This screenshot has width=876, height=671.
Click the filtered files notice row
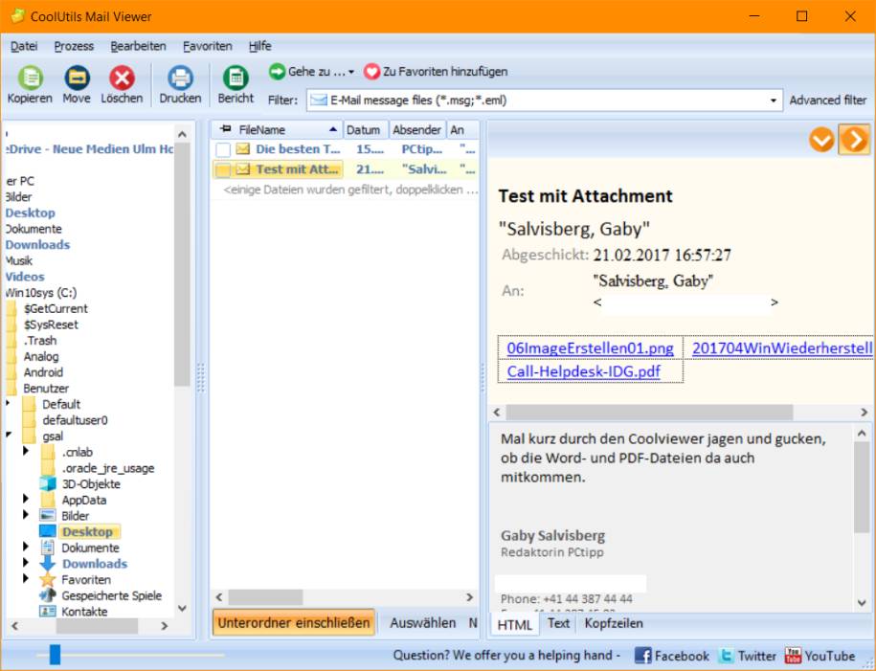pyautogui.click(x=349, y=190)
